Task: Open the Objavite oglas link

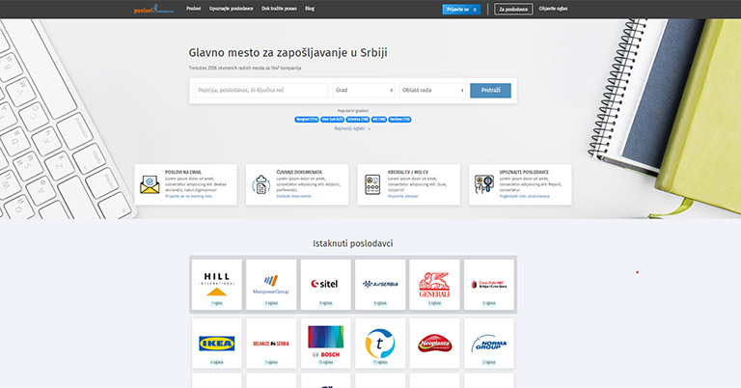Action: pos(553,9)
